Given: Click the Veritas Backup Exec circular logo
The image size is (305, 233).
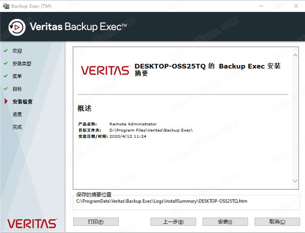Looking at the screenshot, I should (17, 27).
